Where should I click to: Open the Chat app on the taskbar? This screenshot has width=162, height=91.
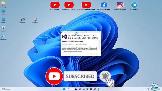click(80, 89)
